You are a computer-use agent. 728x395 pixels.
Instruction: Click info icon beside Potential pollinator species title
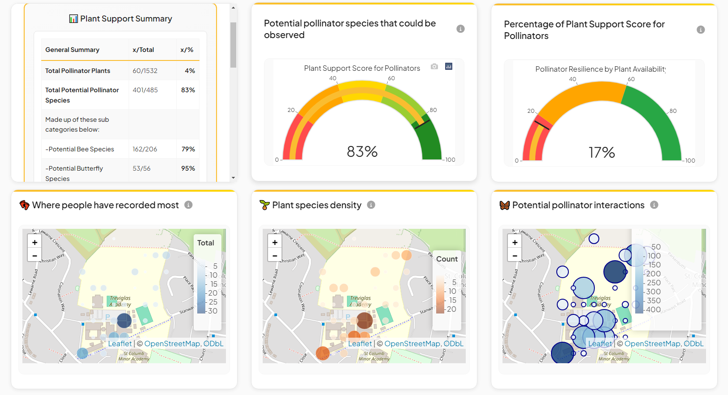click(x=460, y=29)
